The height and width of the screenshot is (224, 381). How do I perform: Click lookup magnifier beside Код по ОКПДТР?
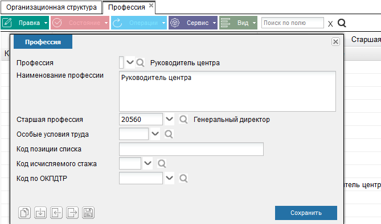click(x=183, y=179)
